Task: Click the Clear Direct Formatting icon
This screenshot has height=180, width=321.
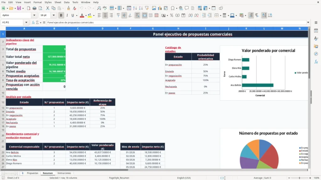Action: point(75,8)
